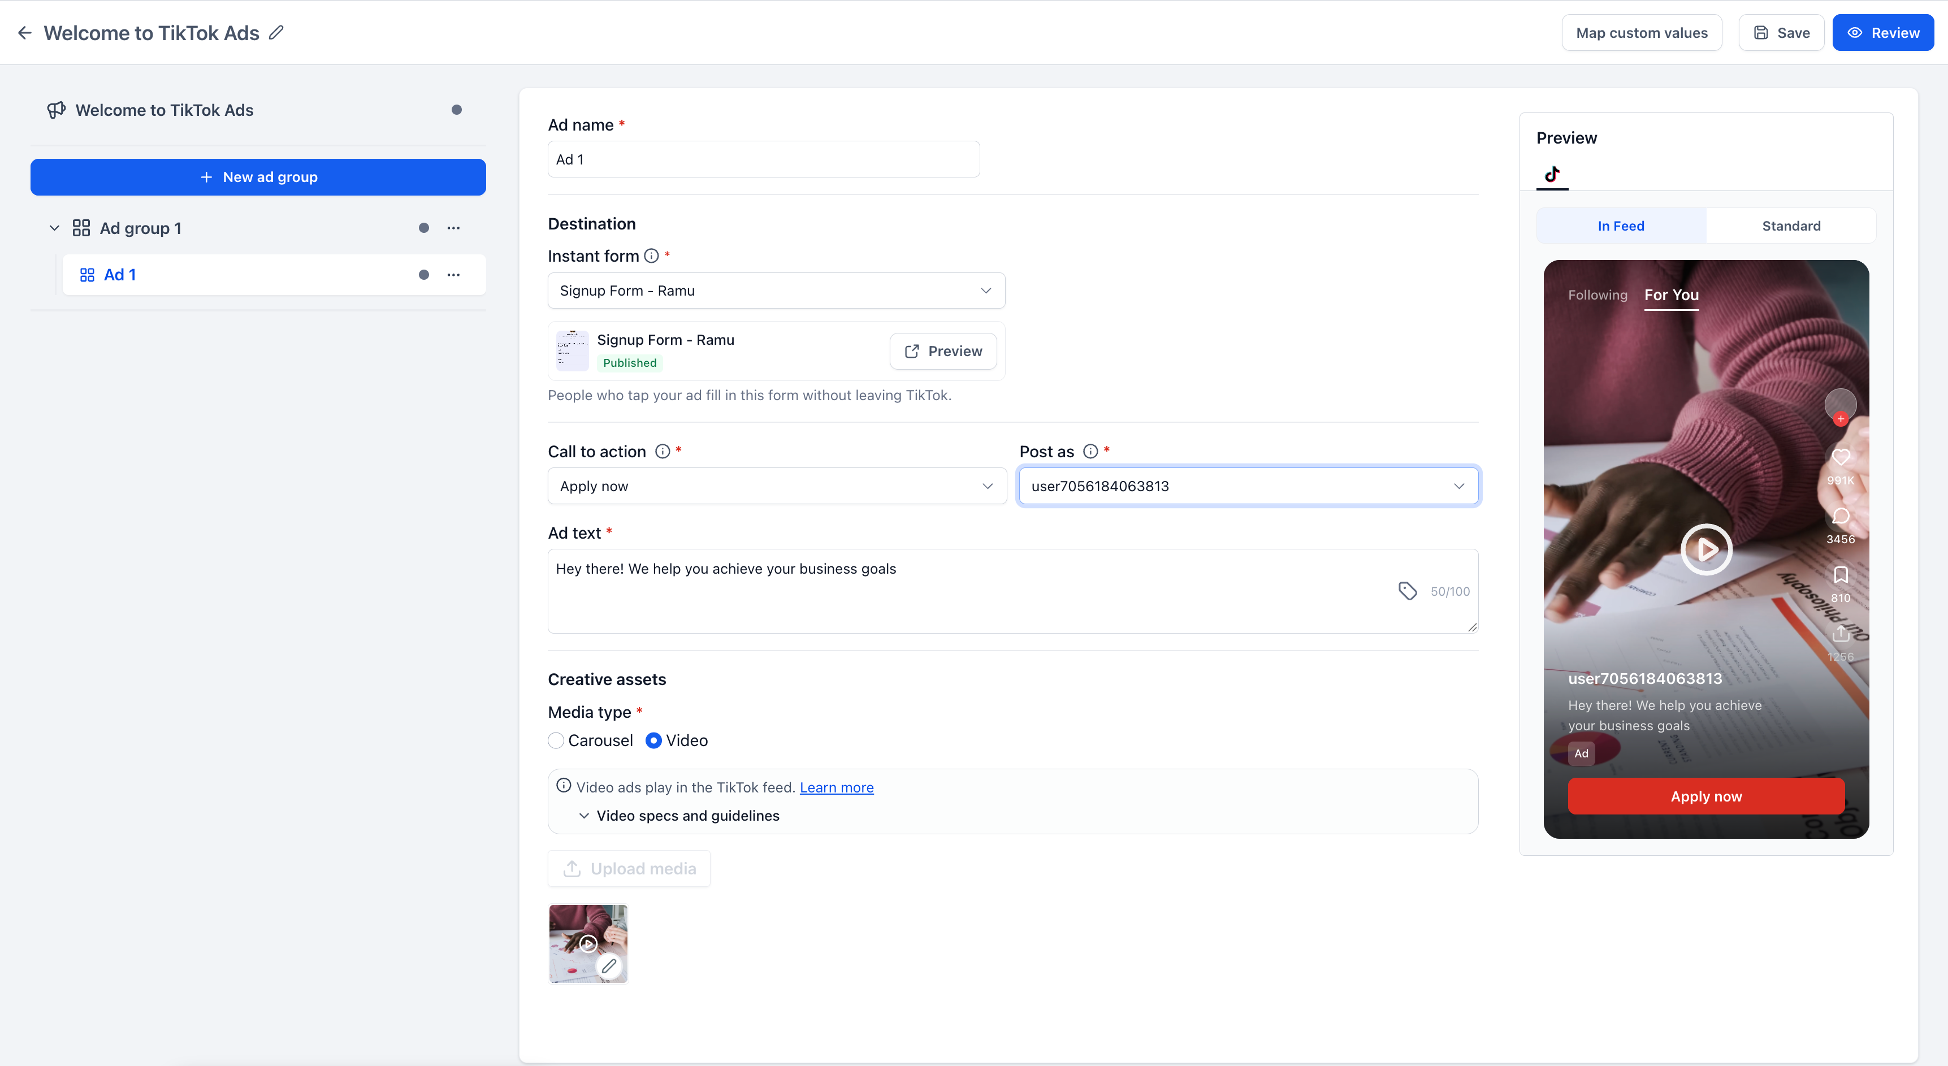Viewport: 1948px width, 1066px height.
Task: Tap bookmark icon in phone preview
Action: pyautogui.click(x=1841, y=575)
